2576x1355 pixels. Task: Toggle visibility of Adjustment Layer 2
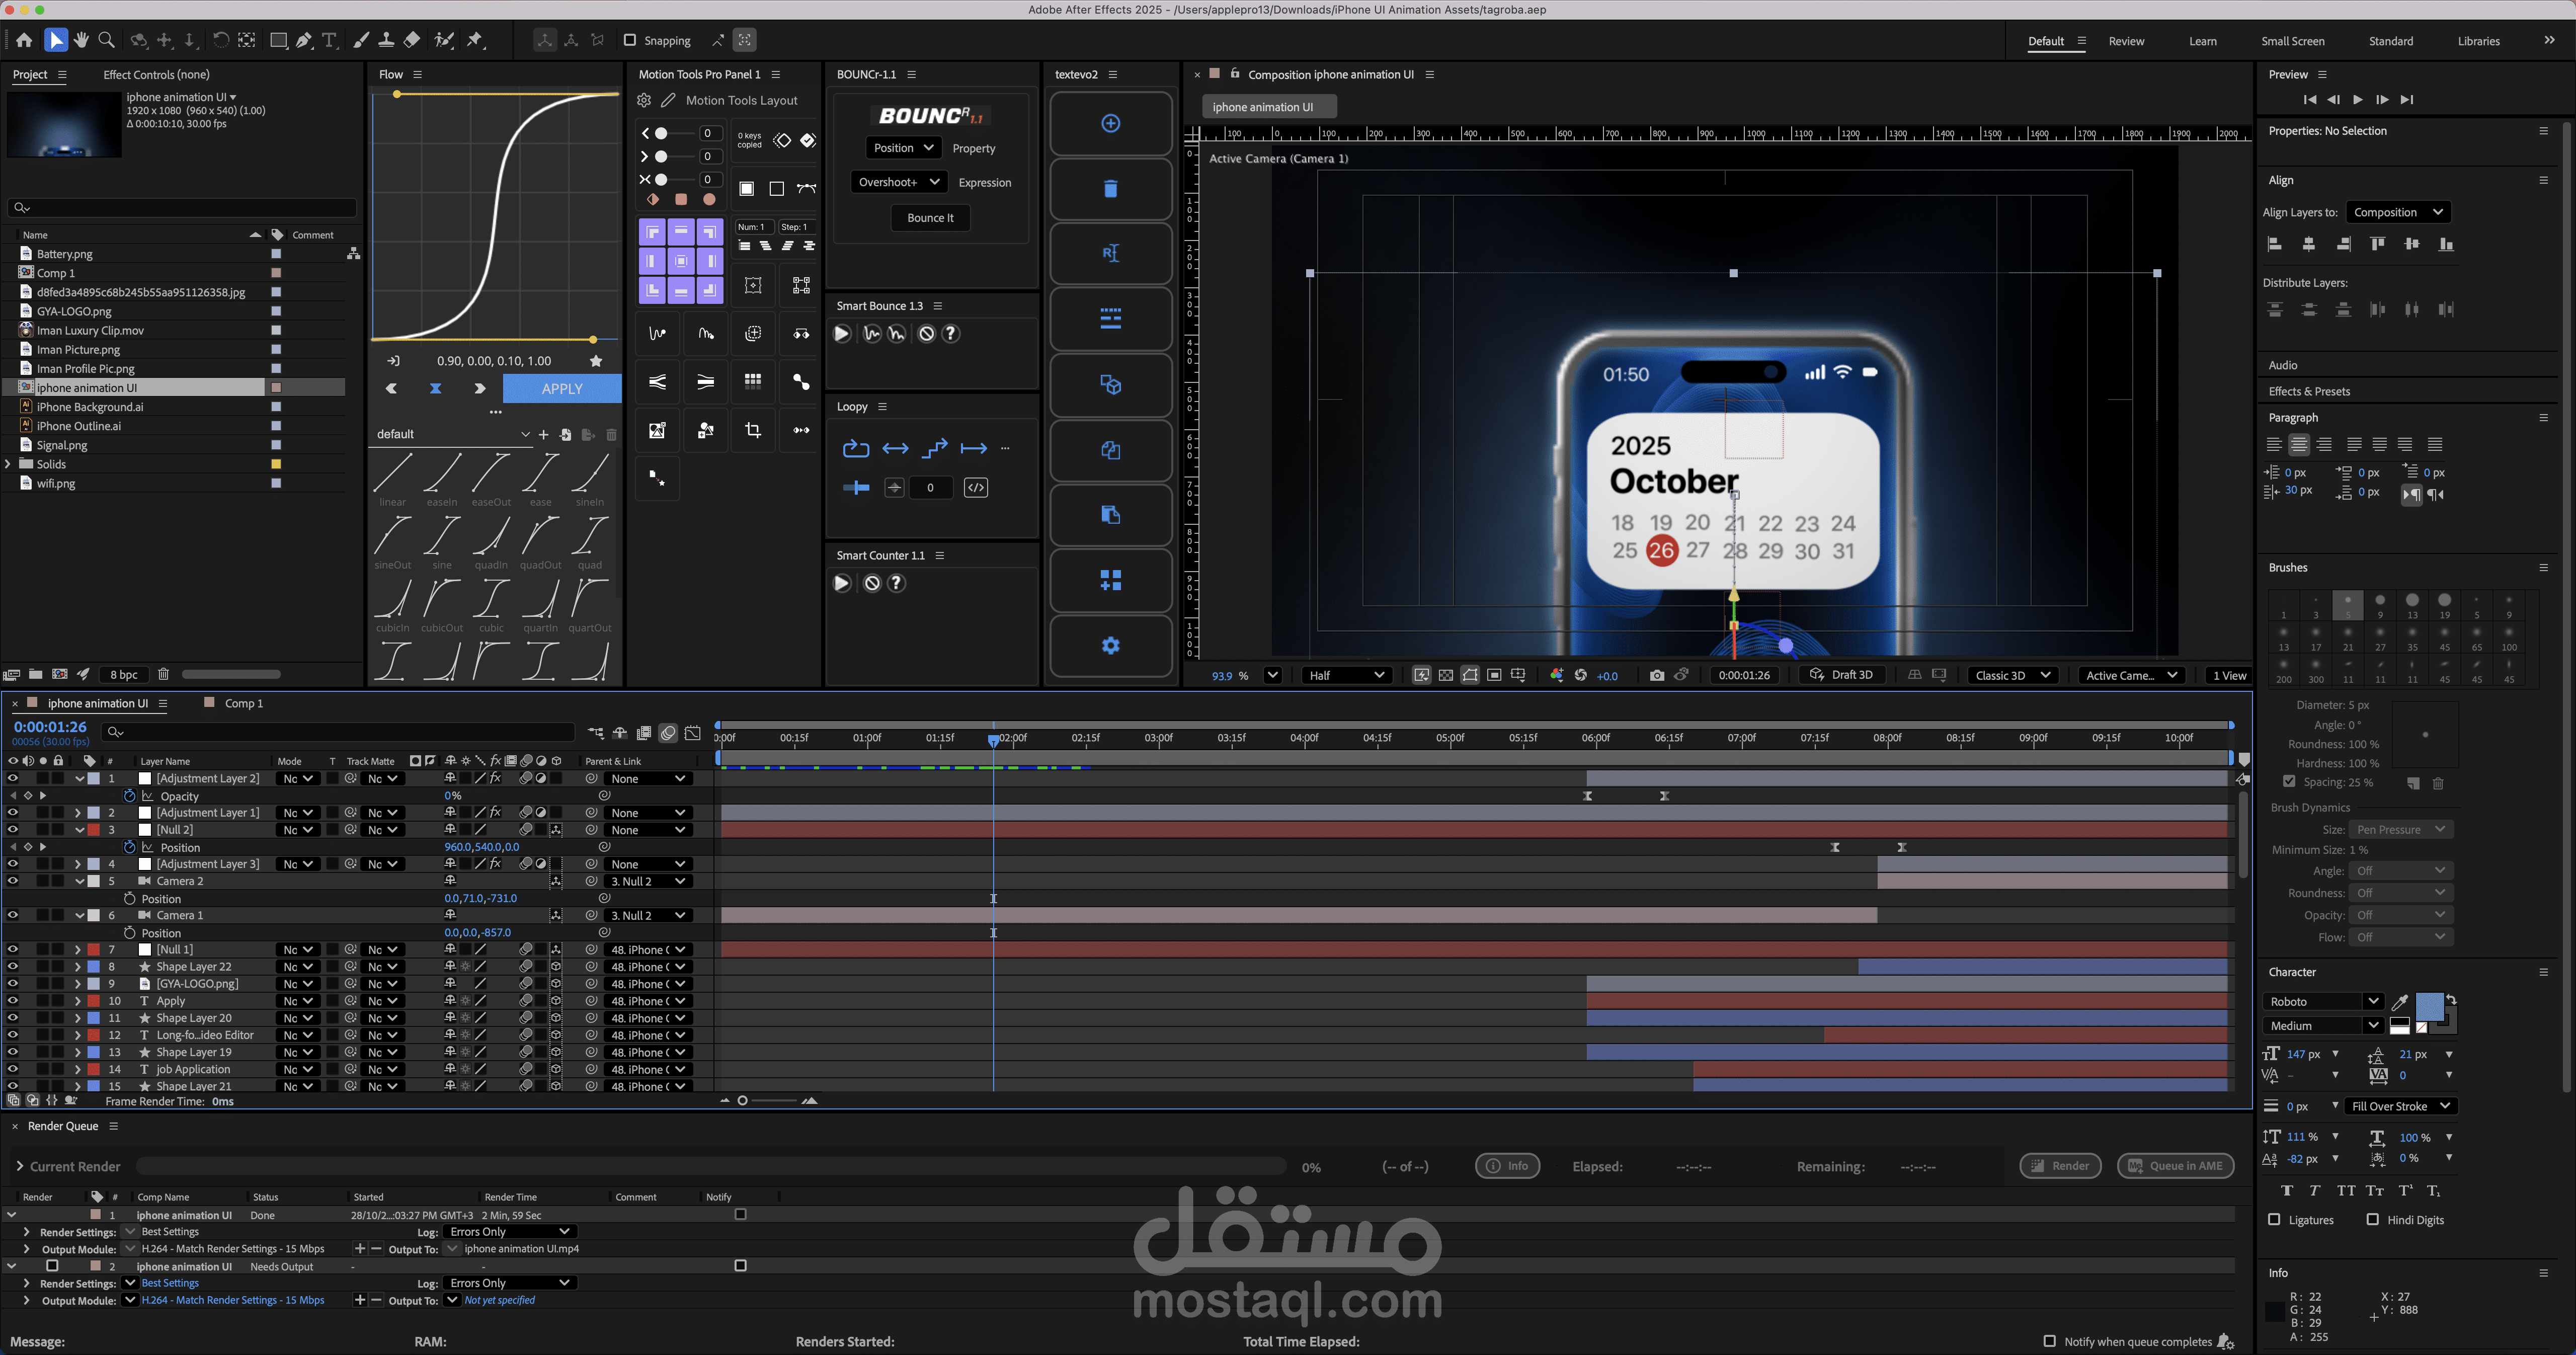click(13, 779)
